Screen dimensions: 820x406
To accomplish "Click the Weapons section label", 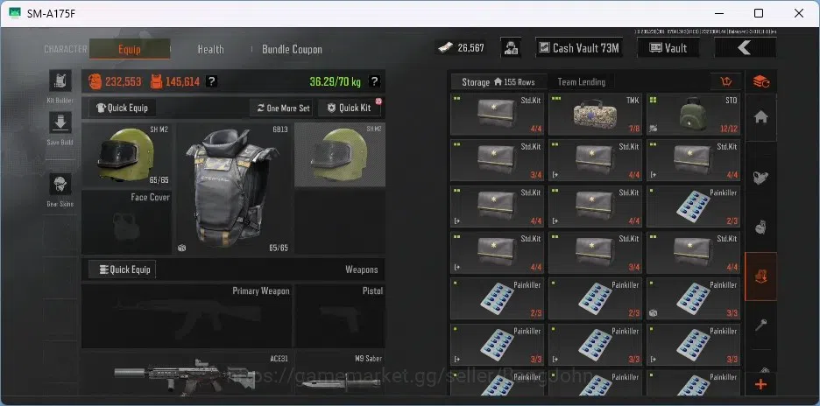I will (361, 269).
